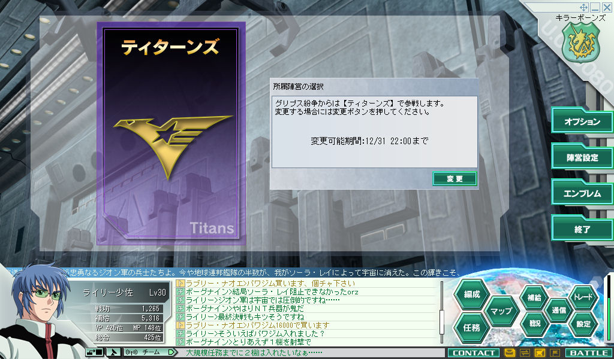Open the マップ map hexagon button
The height and width of the screenshot is (359, 614).
click(502, 311)
